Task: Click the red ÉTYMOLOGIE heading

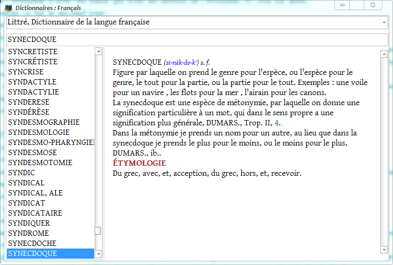Action: [x=139, y=163]
